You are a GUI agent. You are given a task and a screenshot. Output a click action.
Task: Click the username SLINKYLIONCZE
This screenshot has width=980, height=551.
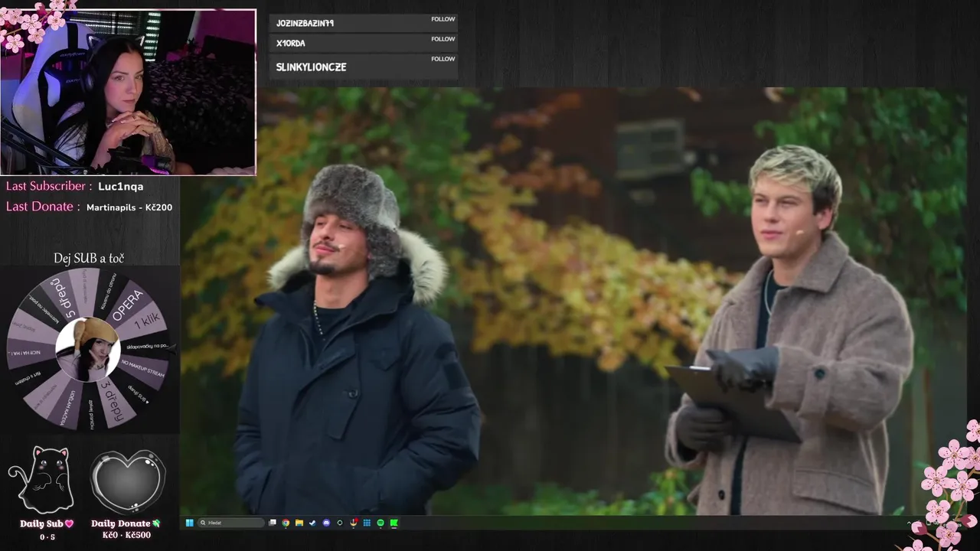tap(311, 67)
